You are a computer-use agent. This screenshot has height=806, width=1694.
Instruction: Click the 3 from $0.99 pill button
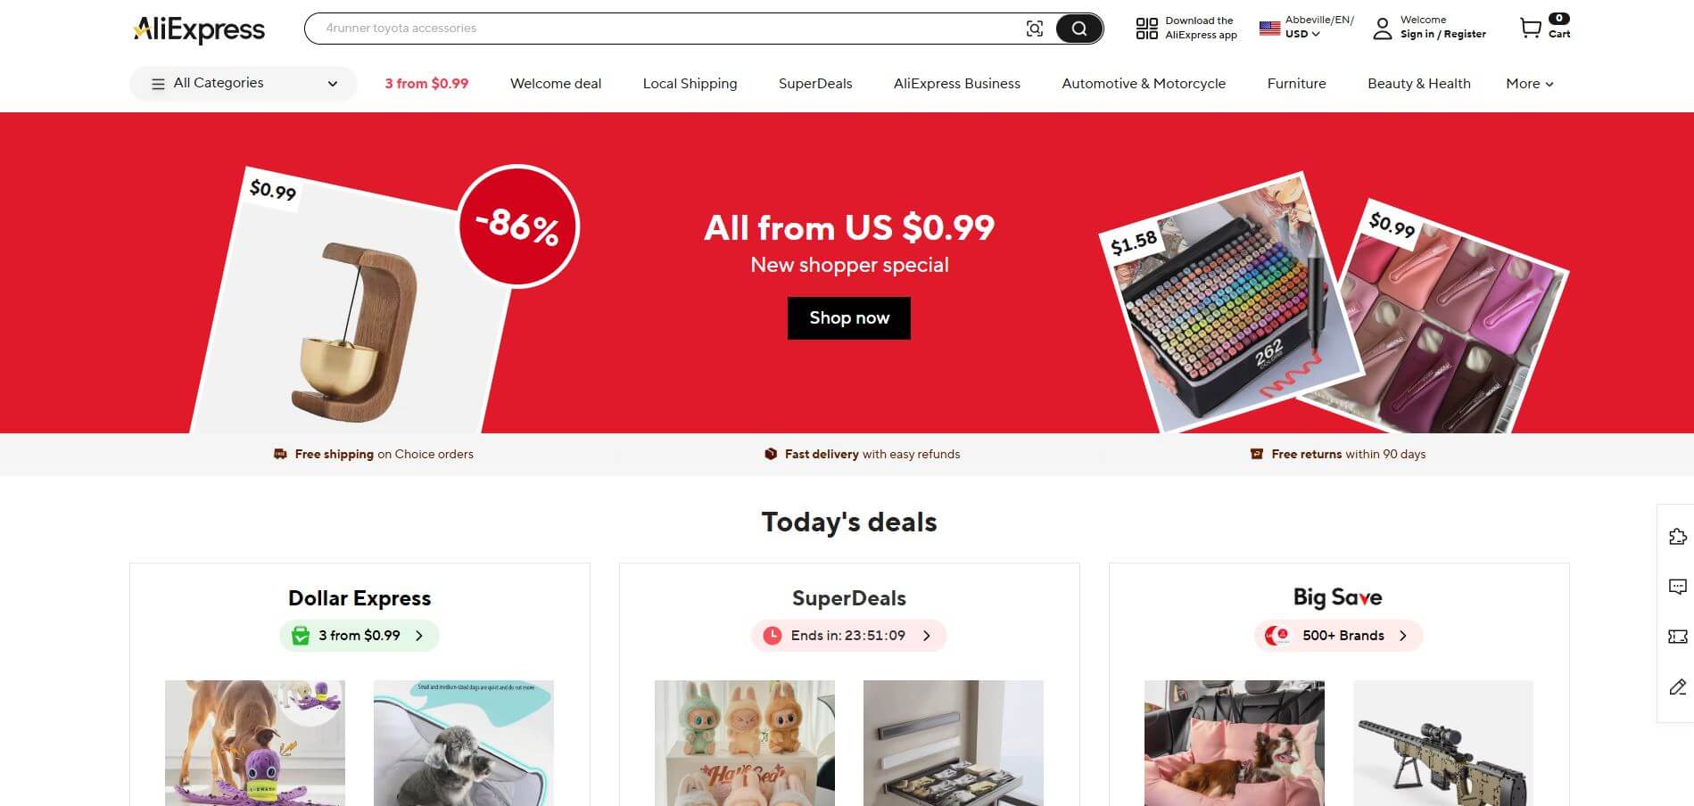pyautogui.click(x=359, y=636)
